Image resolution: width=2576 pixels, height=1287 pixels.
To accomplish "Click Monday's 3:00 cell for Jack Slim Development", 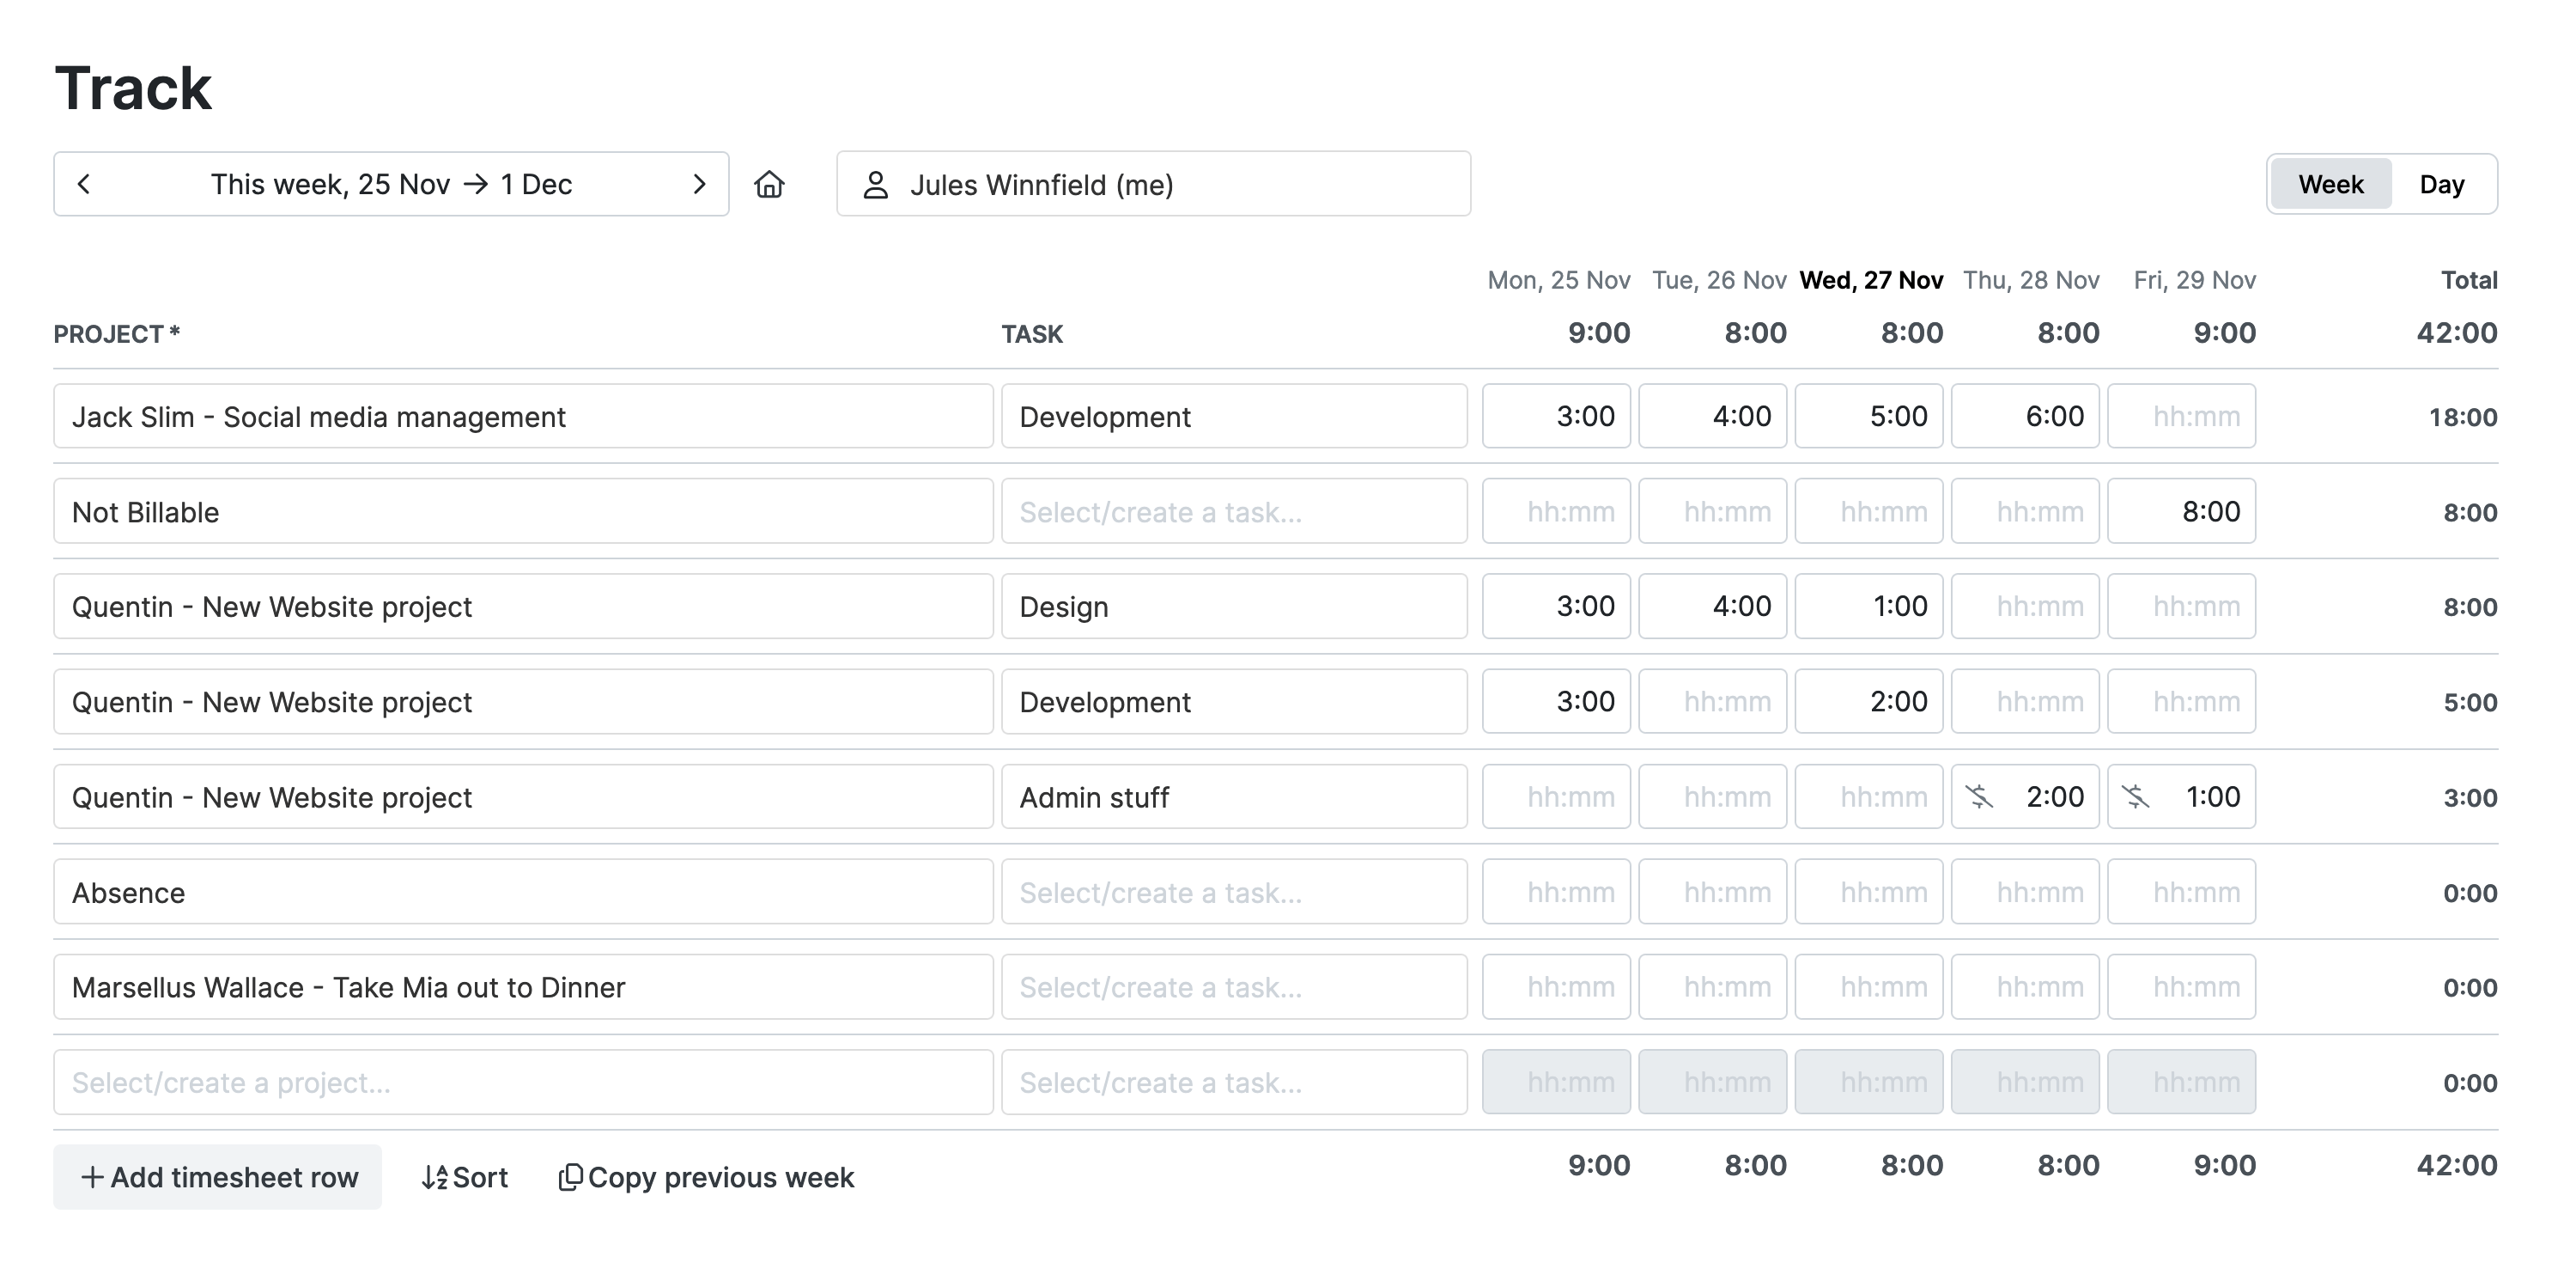I will pyautogui.click(x=1556, y=415).
